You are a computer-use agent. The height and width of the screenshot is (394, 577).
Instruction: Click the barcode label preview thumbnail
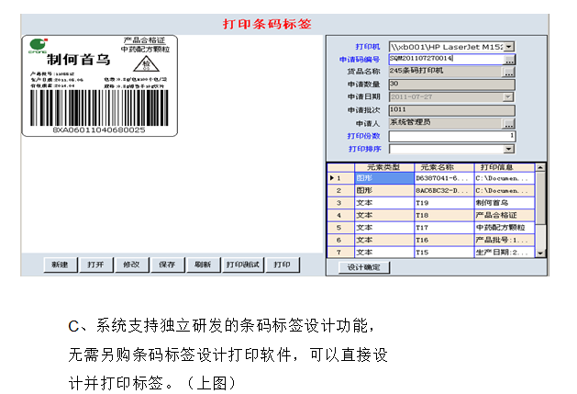tap(99, 86)
